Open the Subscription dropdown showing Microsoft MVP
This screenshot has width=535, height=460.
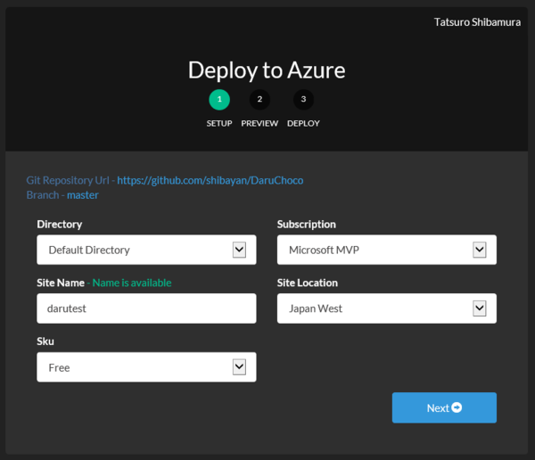[x=387, y=250]
